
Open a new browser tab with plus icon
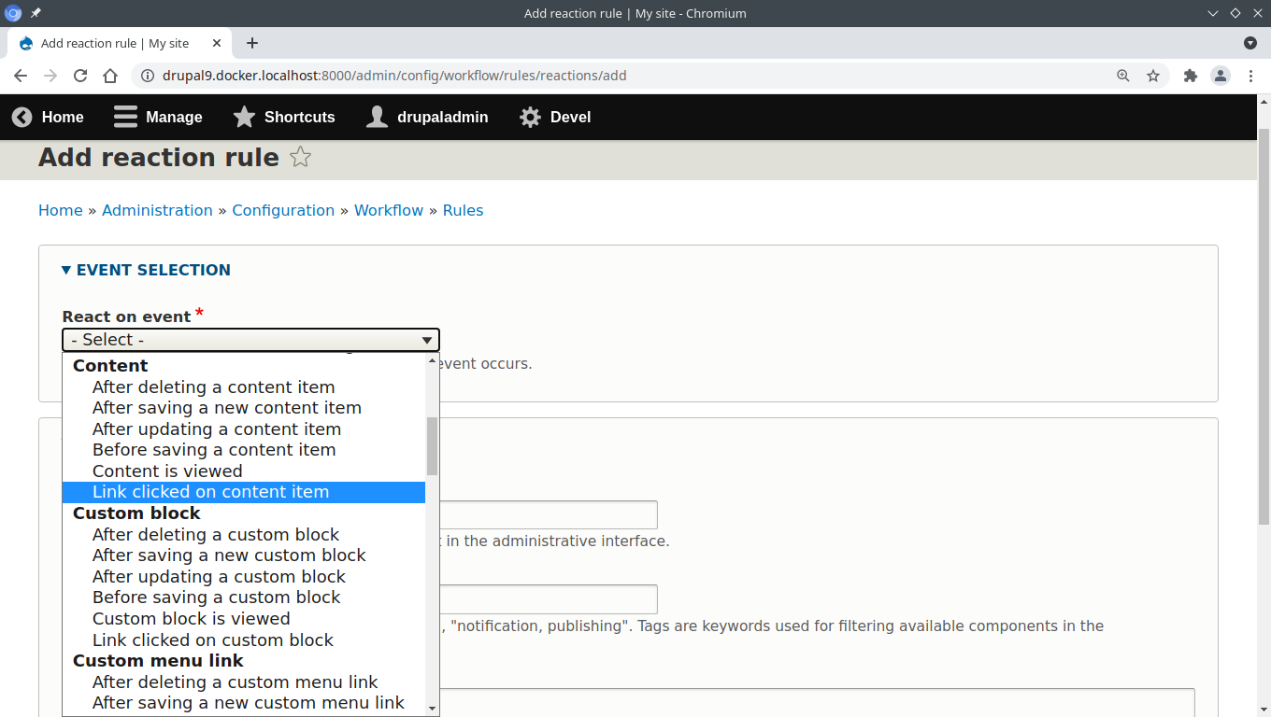click(252, 43)
